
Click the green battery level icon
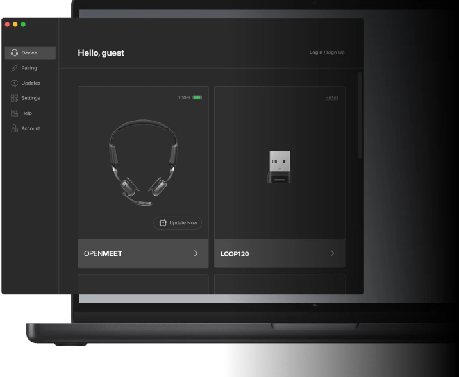click(x=197, y=97)
